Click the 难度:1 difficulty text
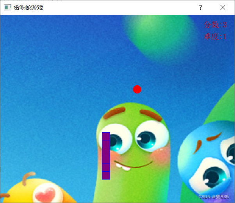This screenshot has width=235, height=203. point(215,36)
